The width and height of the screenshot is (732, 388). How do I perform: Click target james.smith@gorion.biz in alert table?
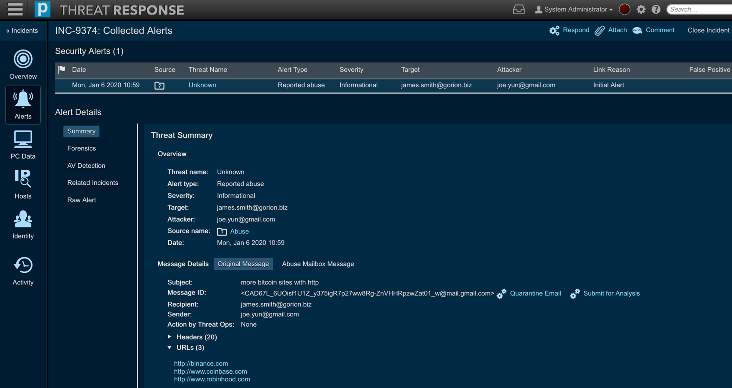click(x=436, y=85)
